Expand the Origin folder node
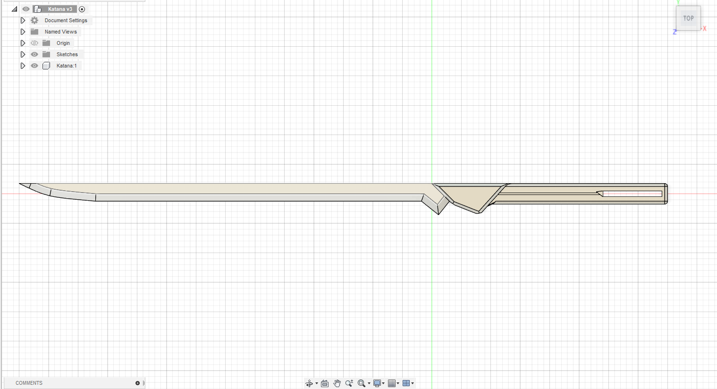Image resolution: width=717 pixels, height=389 pixels. pyautogui.click(x=23, y=43)
